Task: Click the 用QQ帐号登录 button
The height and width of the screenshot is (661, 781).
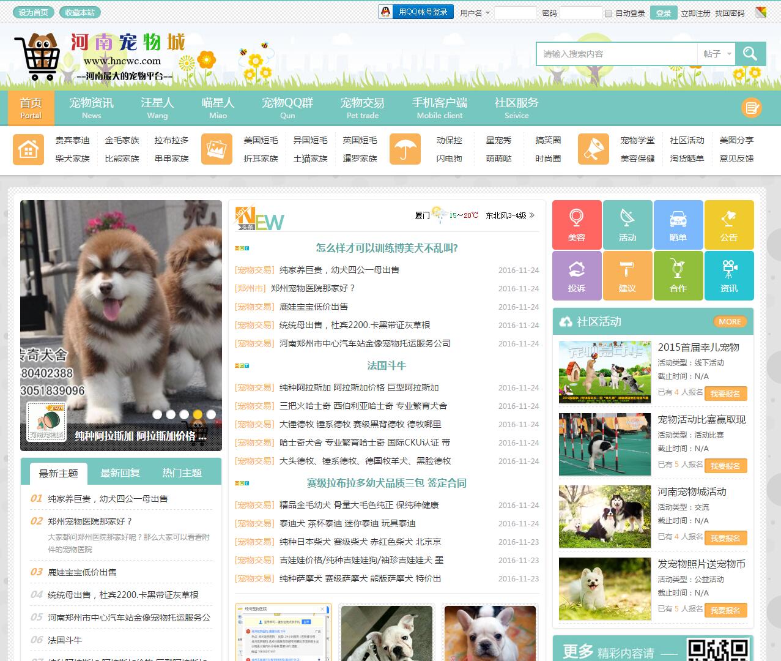Action: point(416,12)
